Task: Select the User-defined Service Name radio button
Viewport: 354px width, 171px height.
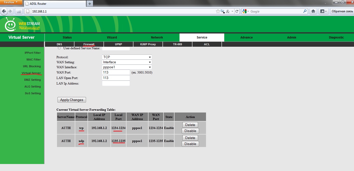Action: (x=59, y=48)
